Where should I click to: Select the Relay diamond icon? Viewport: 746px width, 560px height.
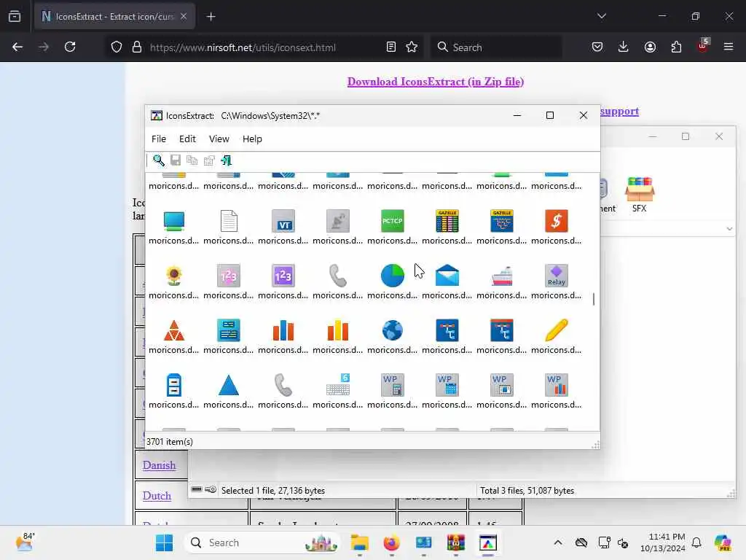(x=556, y=276)
